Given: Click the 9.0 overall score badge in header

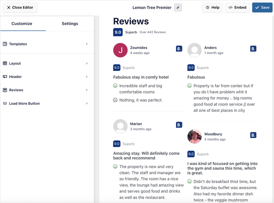Looking at the screenshot, I should click(x=118, y=32).
